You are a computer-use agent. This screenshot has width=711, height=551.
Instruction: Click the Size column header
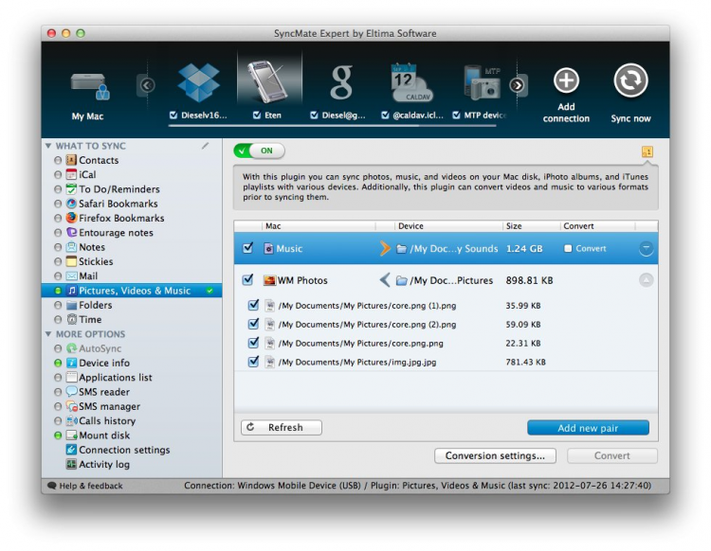[531, 226]
